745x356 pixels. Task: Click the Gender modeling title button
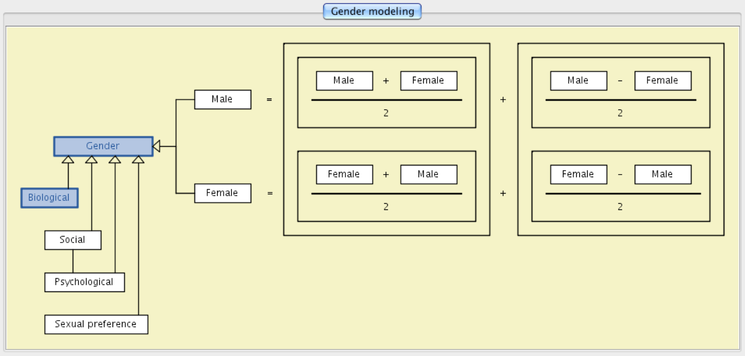point(372,12)
